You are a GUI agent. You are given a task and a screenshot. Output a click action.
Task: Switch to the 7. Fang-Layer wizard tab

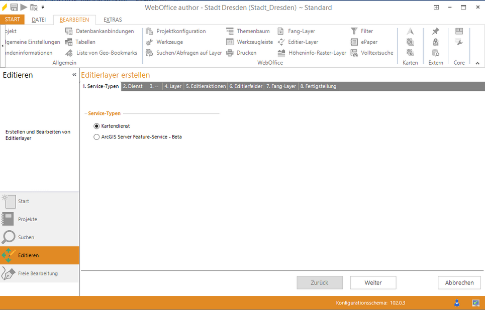pos(281,86)
